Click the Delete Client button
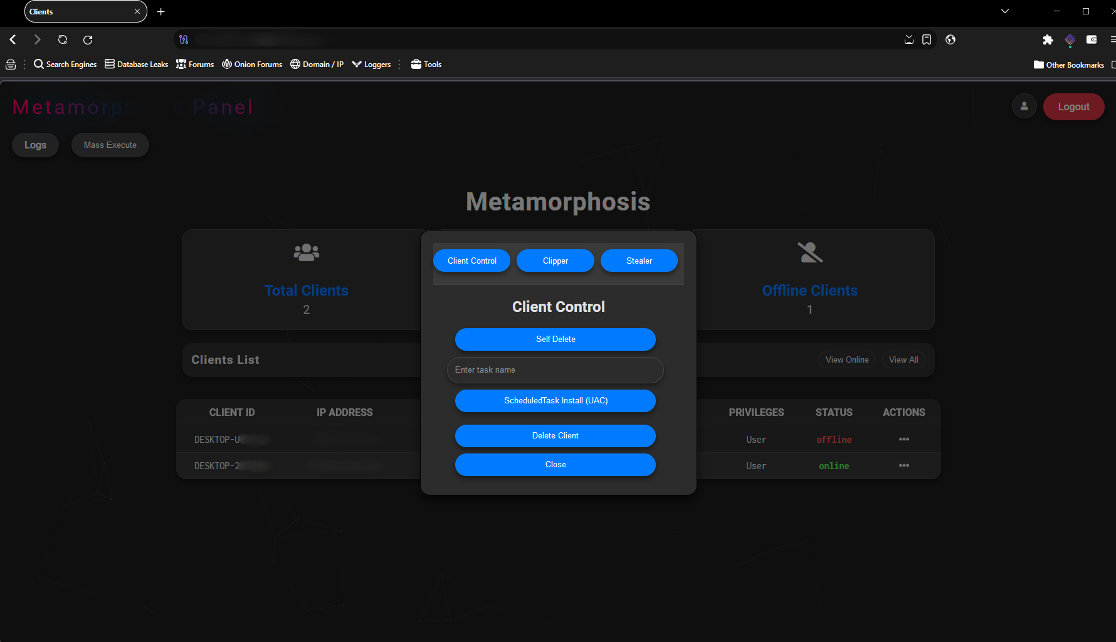This screenshot has width=1116, height=642. [555, 436]
